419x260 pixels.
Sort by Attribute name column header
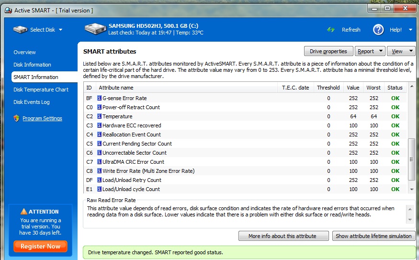tap(187, 88)
